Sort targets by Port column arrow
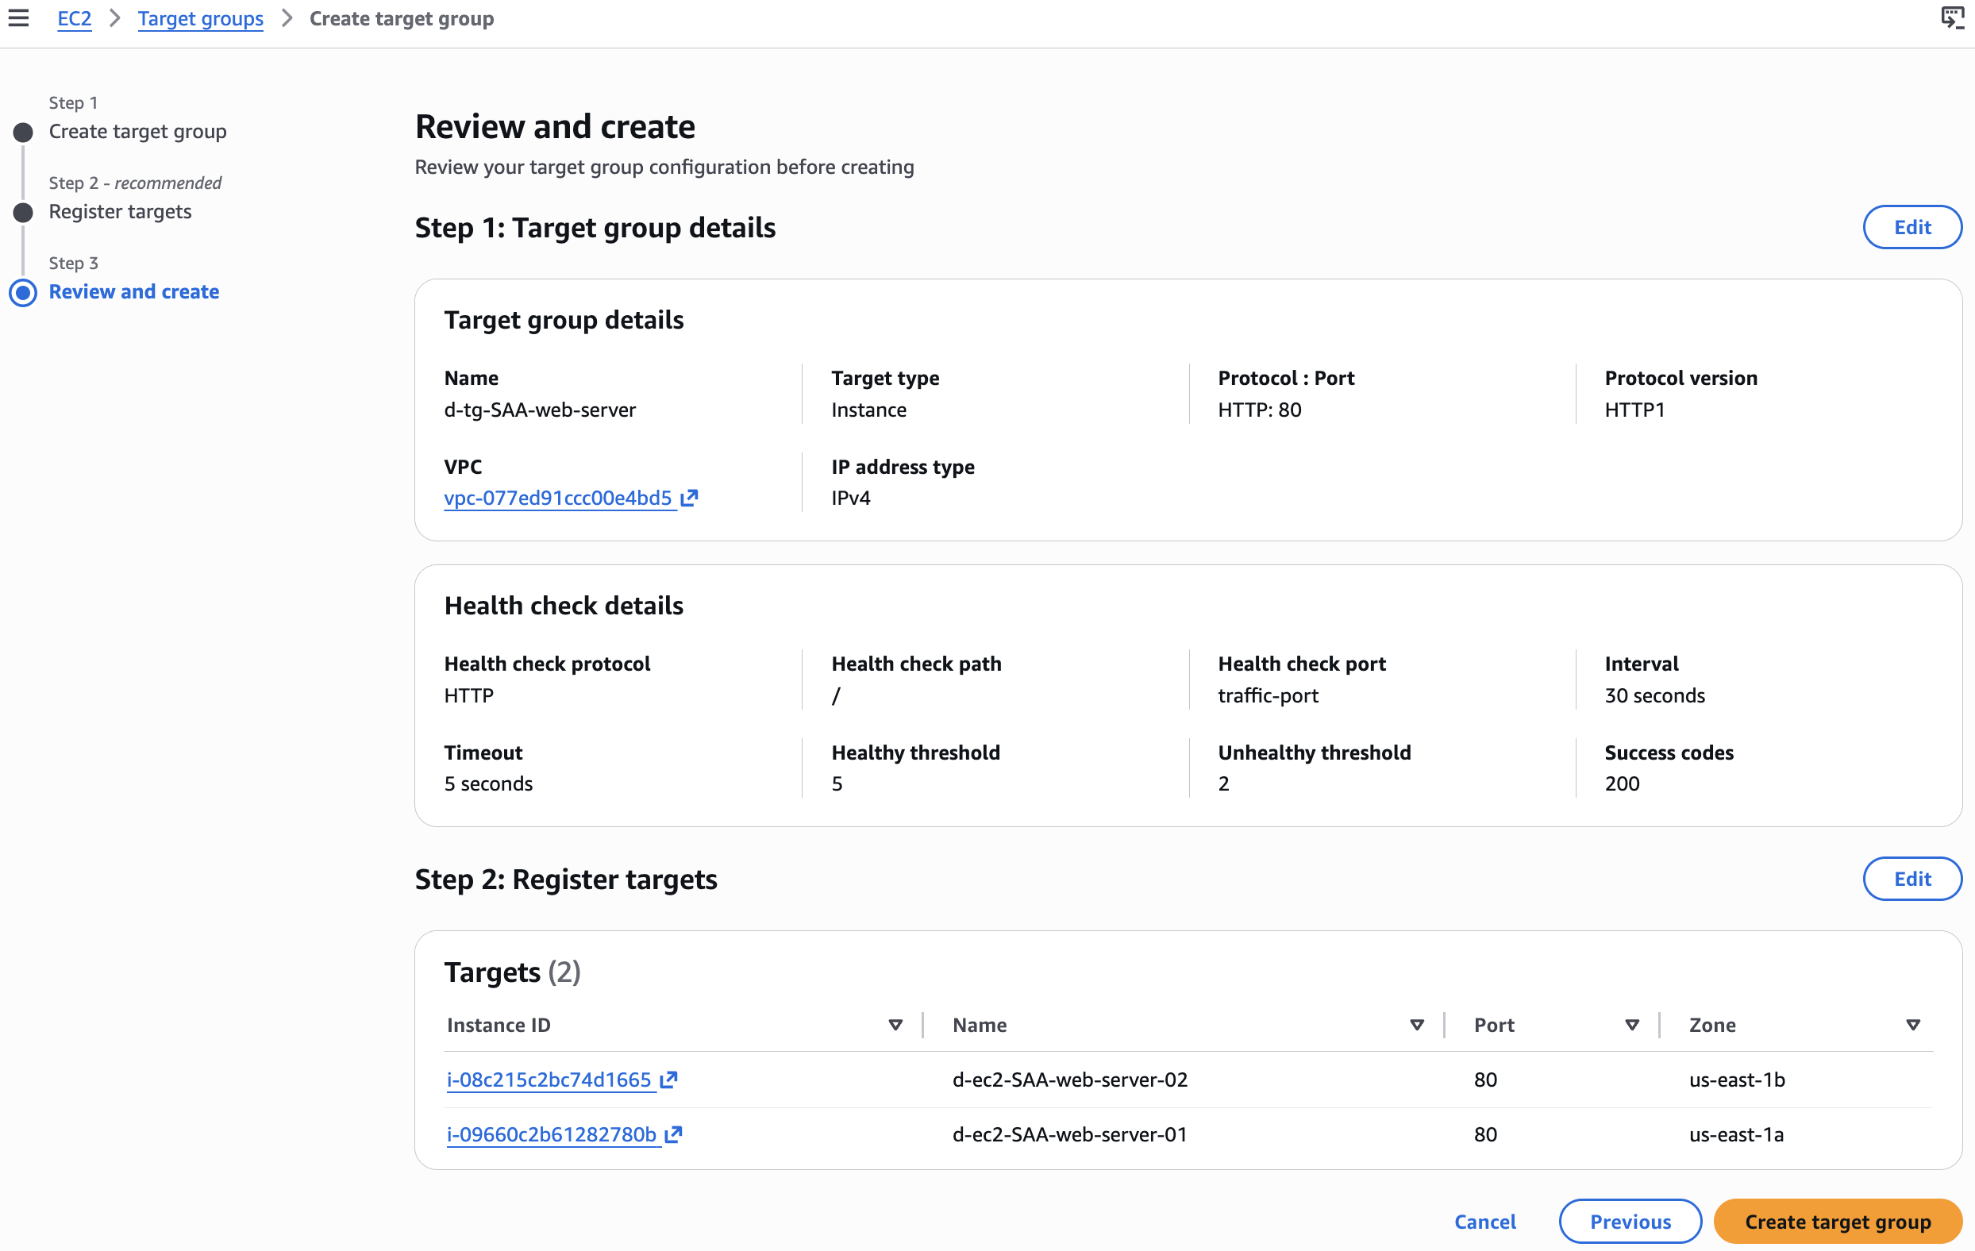Screen dimensions: 1975x1251 (x=1631, y=1025)
